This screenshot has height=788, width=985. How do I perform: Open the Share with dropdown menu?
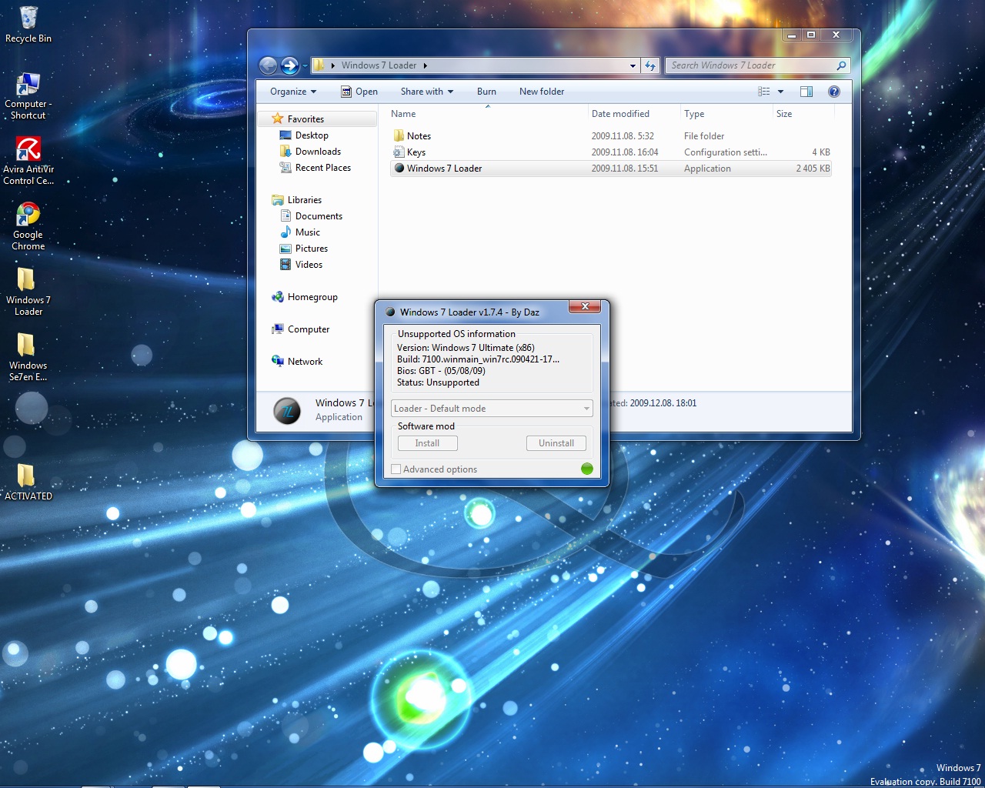click(426, 92)
